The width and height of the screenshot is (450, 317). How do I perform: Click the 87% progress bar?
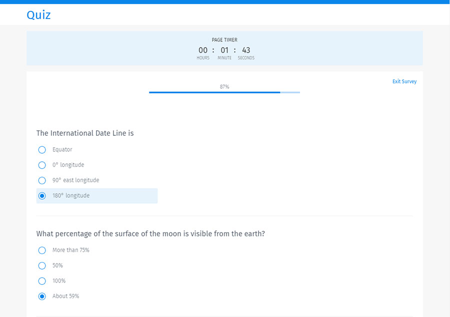[x=224, y=93]
